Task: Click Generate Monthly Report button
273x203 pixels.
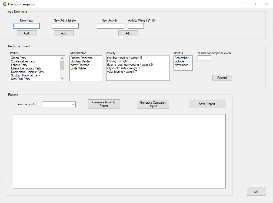Action: [x=104, y=104]
